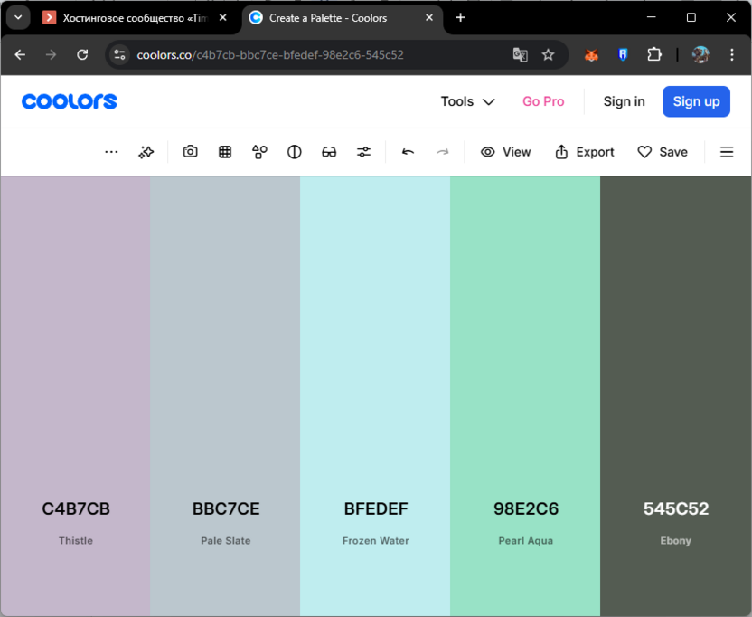Undo the last palette change
The image size is (752, 617).
408,152
